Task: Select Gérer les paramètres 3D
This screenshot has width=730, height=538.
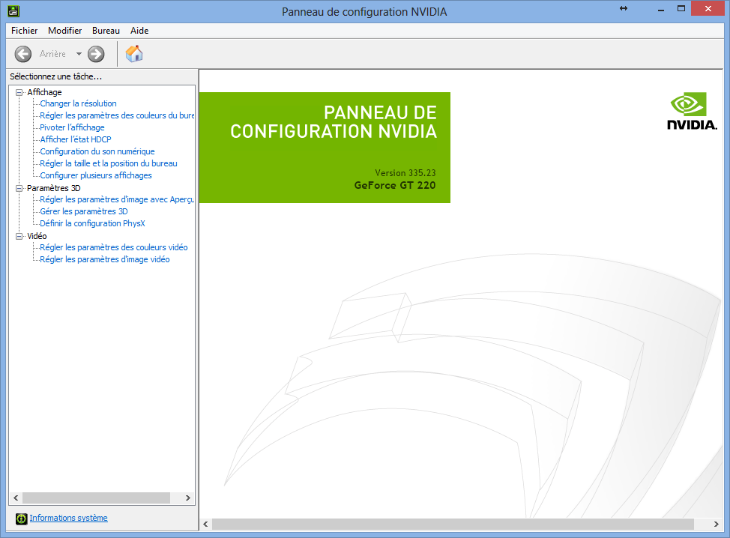Action: [84, 211]
